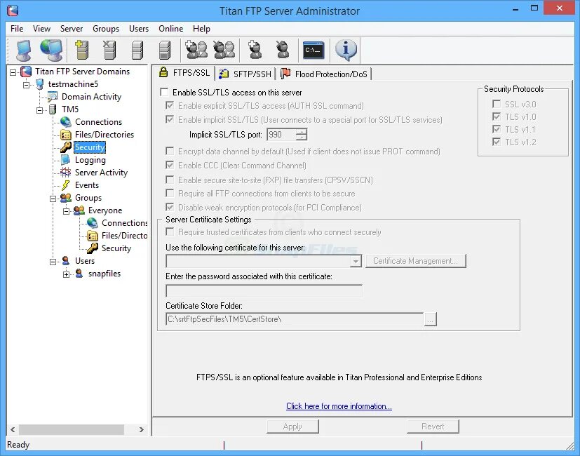Click the testmachine5 computer icon in tree
Image resolution: width=580 pixels, height=456 pixels.
[39, 84]
